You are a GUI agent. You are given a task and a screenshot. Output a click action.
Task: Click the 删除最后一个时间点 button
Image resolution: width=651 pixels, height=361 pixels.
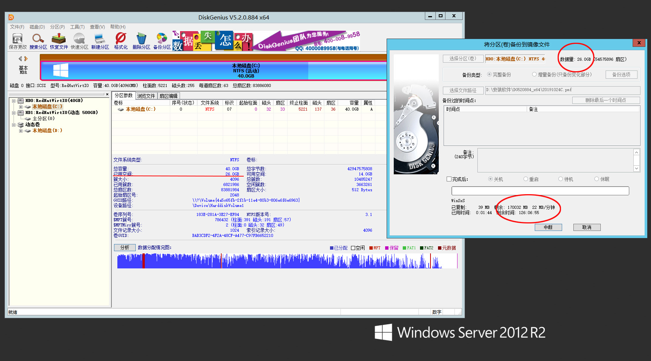coord(606,100)
